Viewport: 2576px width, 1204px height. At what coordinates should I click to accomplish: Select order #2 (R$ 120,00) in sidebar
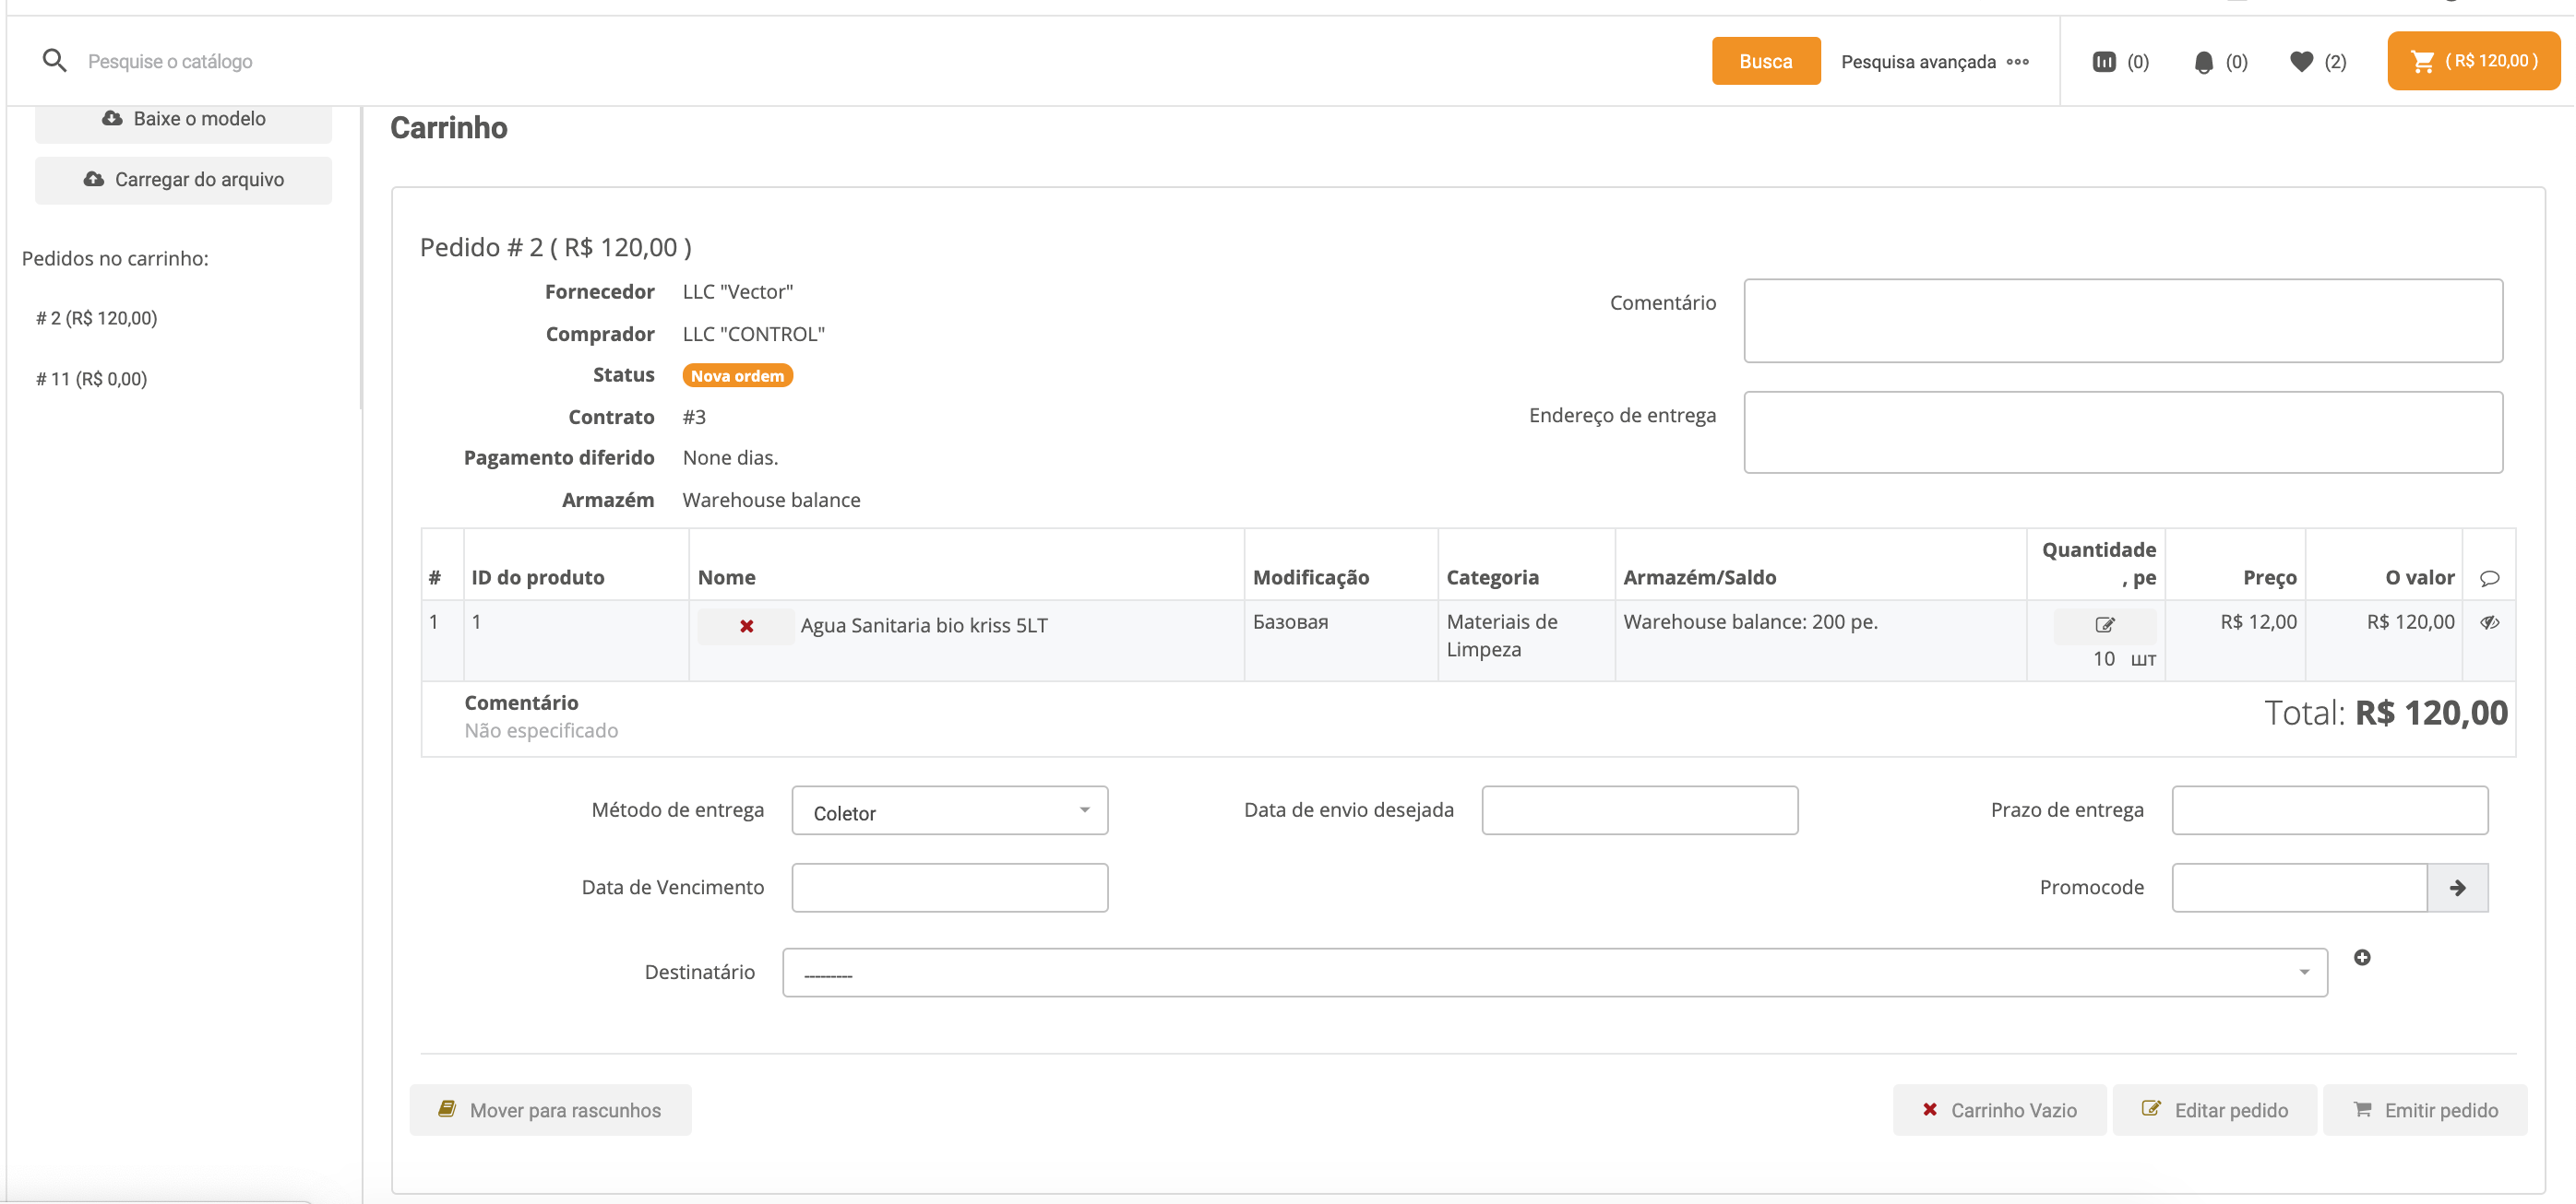[97, 318]
